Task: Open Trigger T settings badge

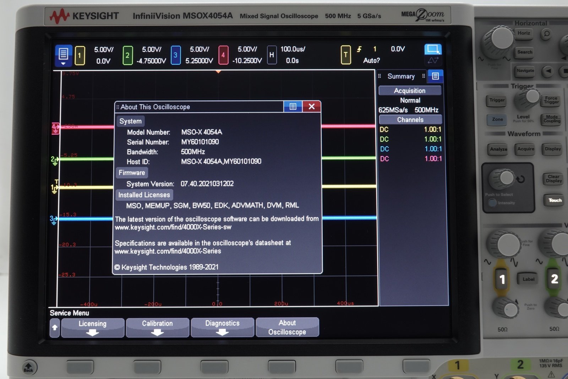Action: point(345,55)
